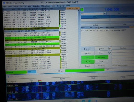Select the tab numbered 2 below the minus tab

point(110,53)
